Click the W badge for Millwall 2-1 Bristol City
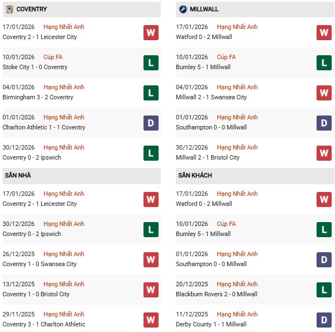This screenshot has height=332, width=335. [324, 153]
